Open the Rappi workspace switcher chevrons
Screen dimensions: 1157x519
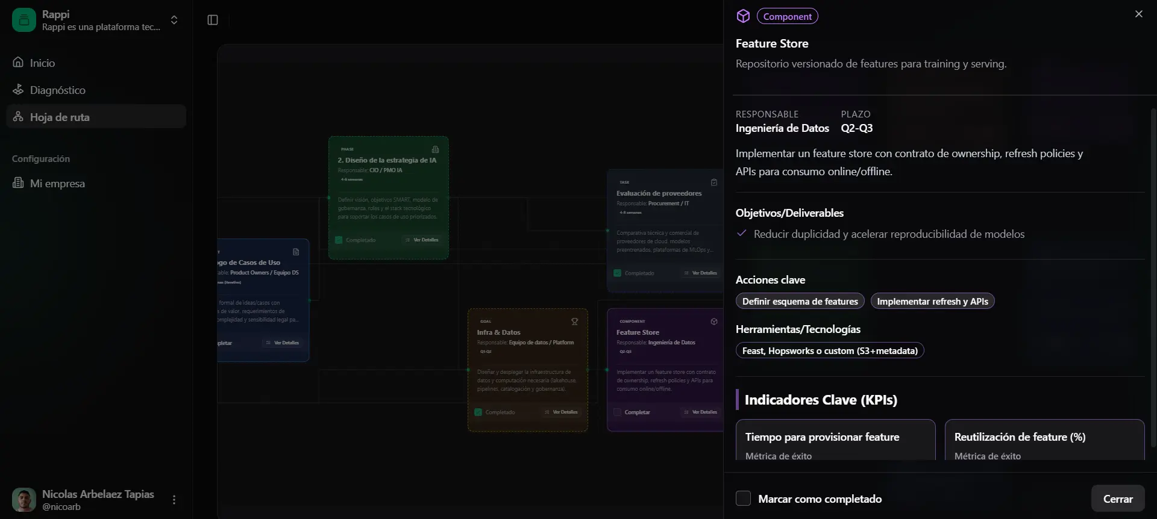(x=174, y=20)
